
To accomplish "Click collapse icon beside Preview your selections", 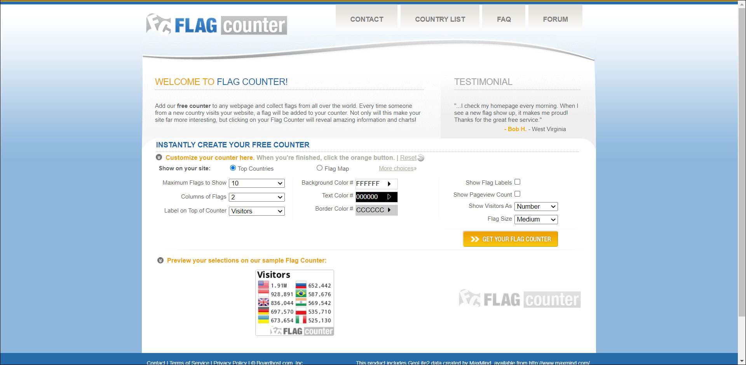I will 160,260.
